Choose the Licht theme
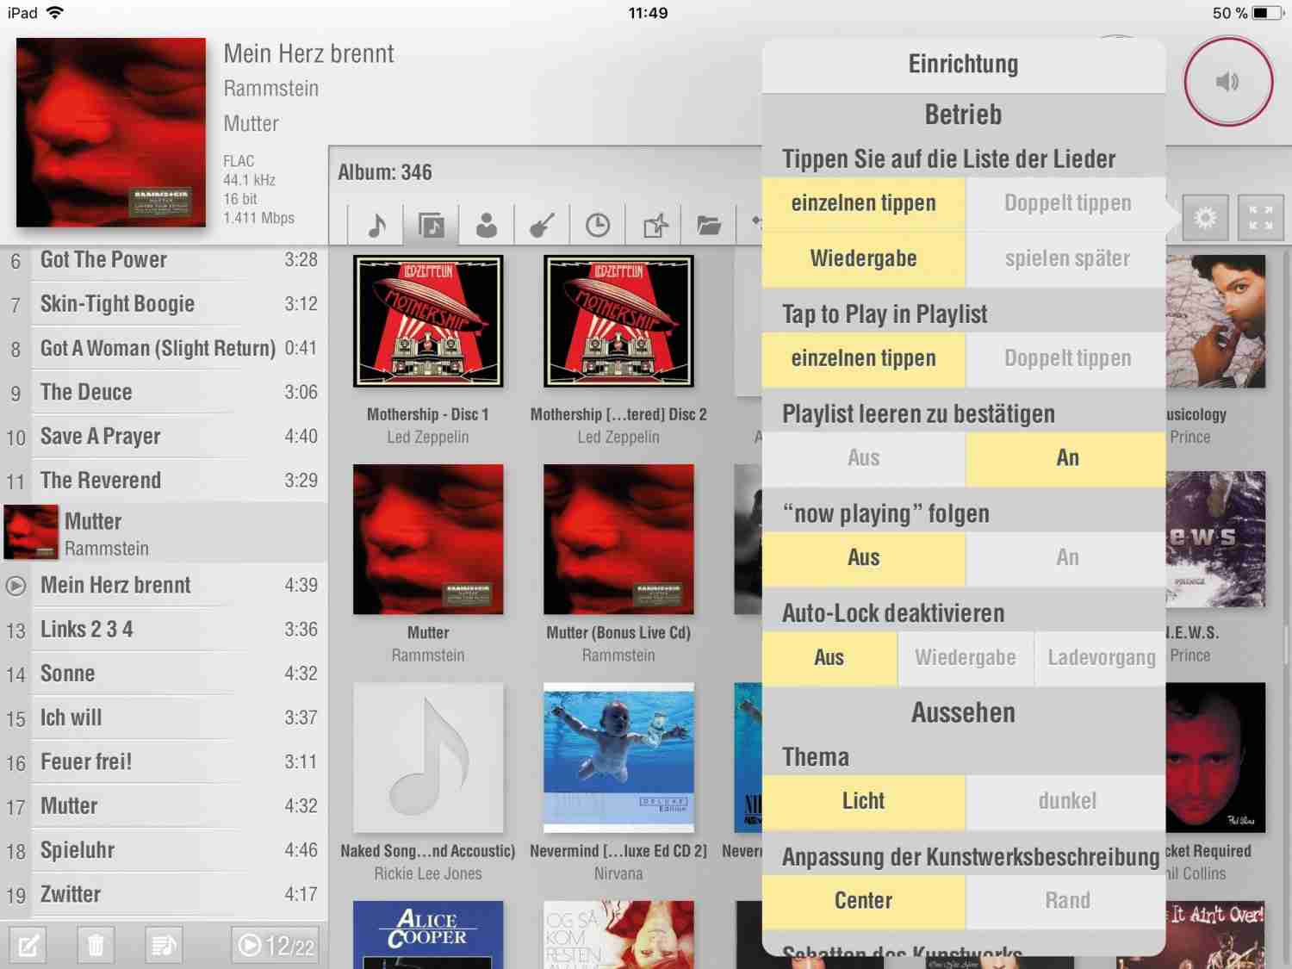Viewport: 1292px width, 969px height. pos(863,802)
